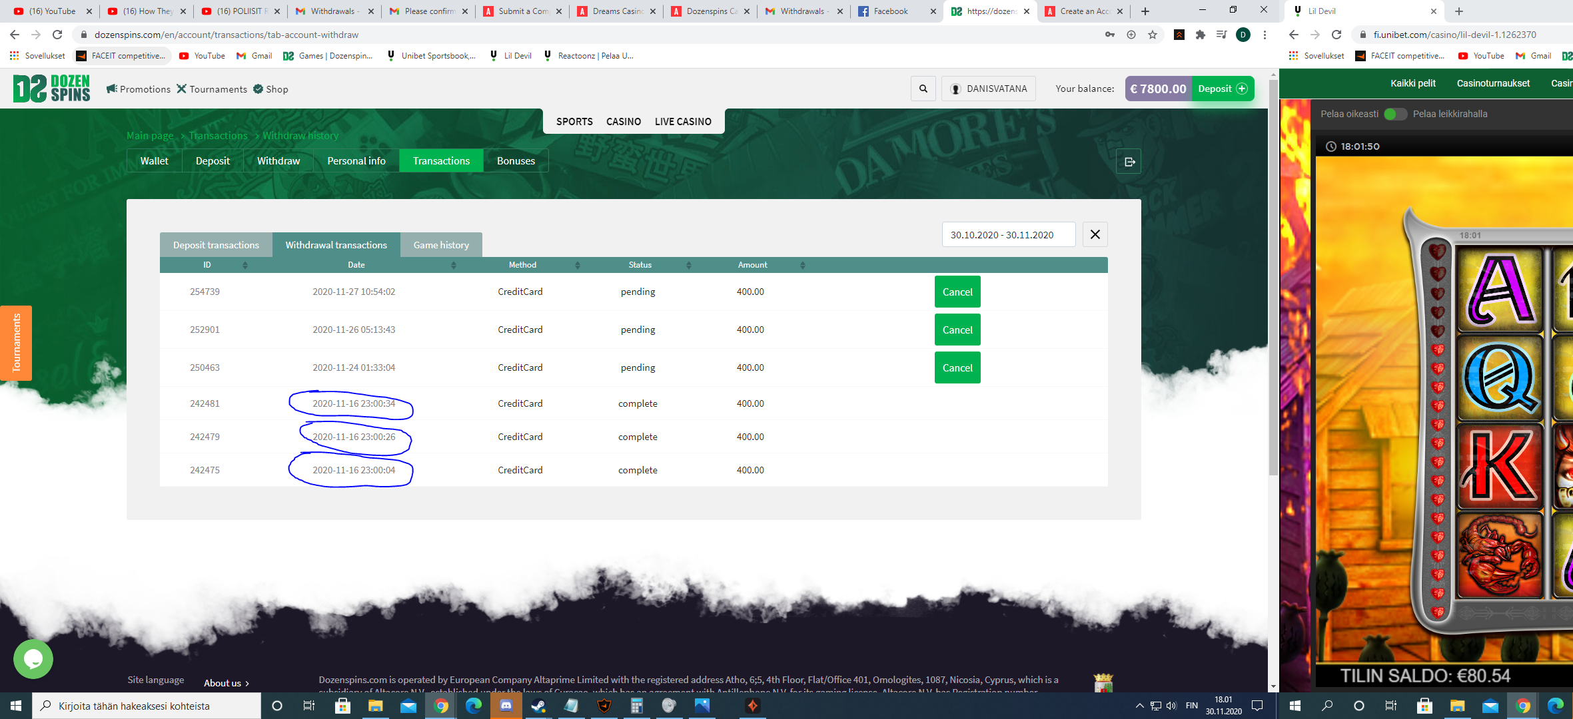The image size is (1573, 719).
Task: Open Windows Start menu
Action: [x=16, y=706]
